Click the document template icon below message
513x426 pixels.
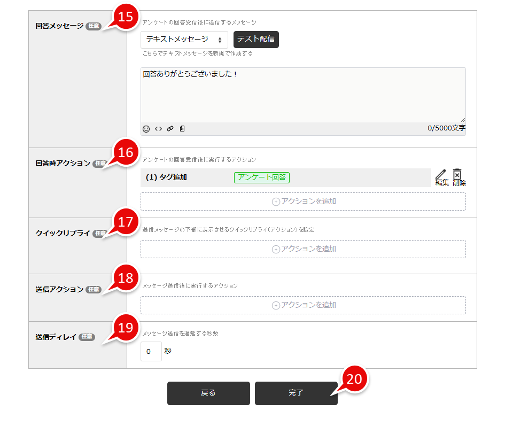tap(182, 129)
